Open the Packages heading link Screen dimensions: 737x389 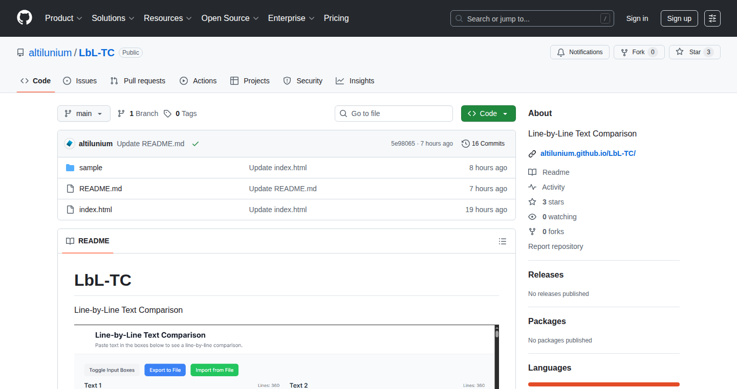547,321
